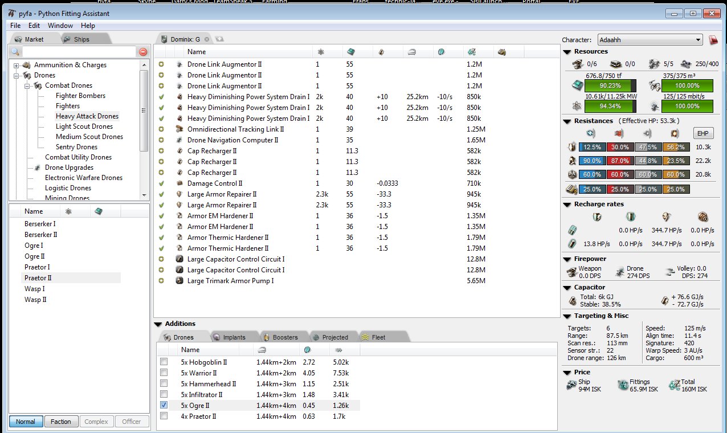Toggle active state of Damage Control II

pos(161,183)
